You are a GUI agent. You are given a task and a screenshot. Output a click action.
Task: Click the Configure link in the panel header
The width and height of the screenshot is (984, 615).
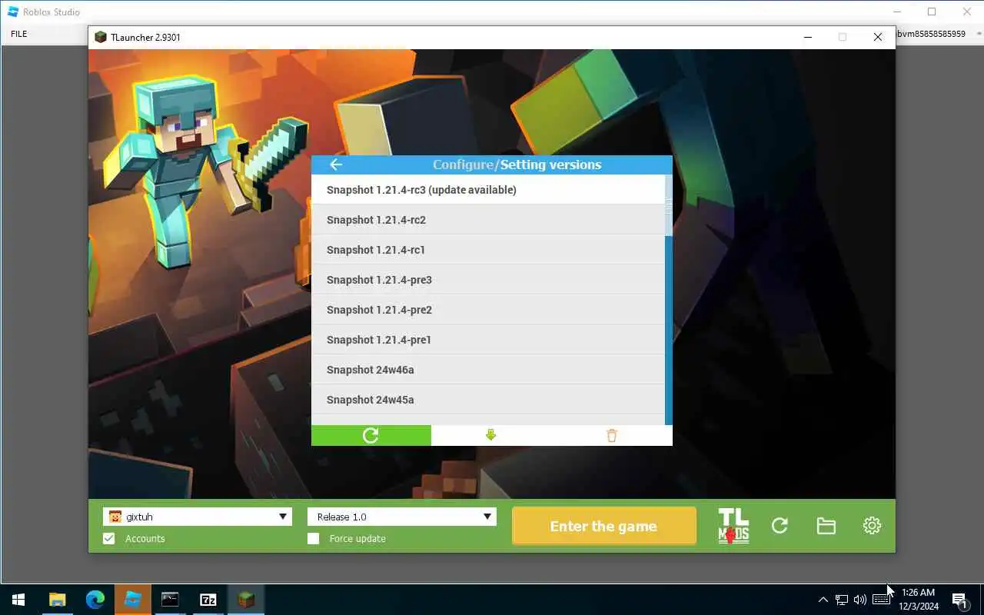(x=463, y=165)
